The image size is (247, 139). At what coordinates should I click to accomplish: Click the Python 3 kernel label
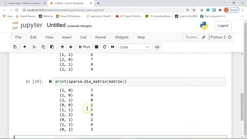[218, 37]
